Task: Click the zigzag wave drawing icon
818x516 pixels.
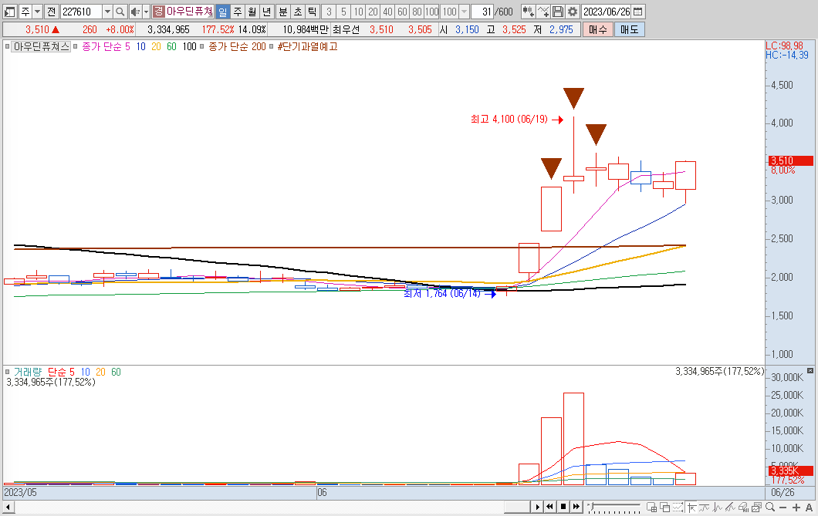Action: (x=717, y=508)
